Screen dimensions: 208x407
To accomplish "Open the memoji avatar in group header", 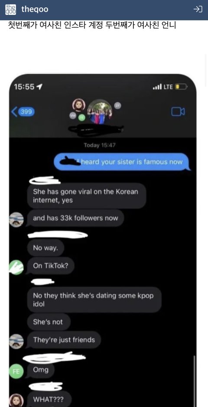I will [78, 105].
